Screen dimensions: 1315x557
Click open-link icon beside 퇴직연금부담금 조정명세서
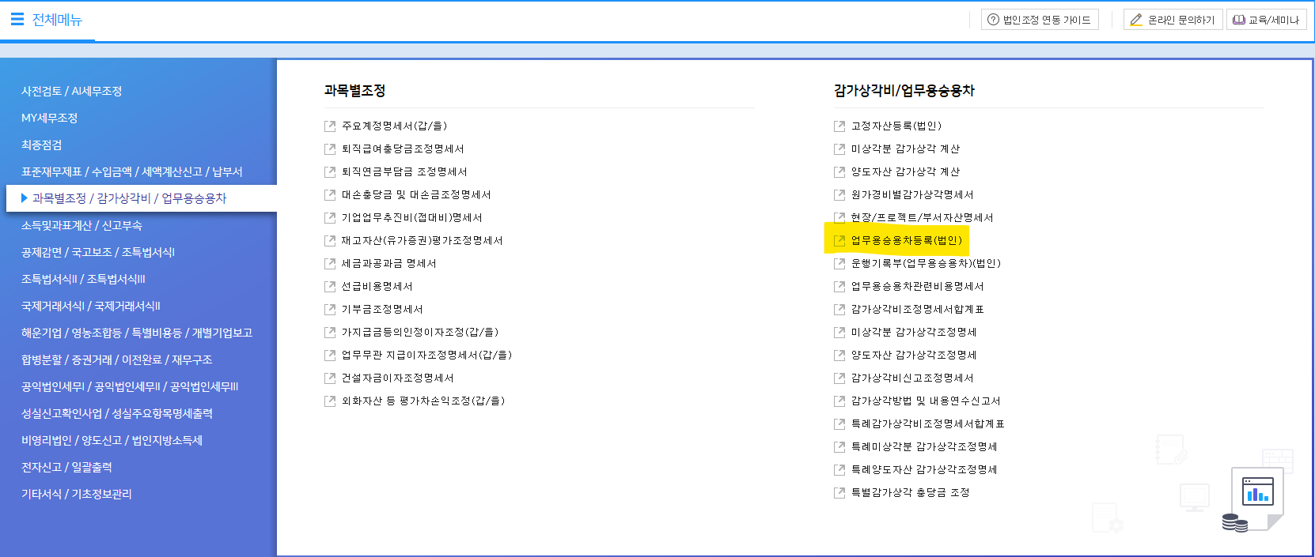[330, 171]
